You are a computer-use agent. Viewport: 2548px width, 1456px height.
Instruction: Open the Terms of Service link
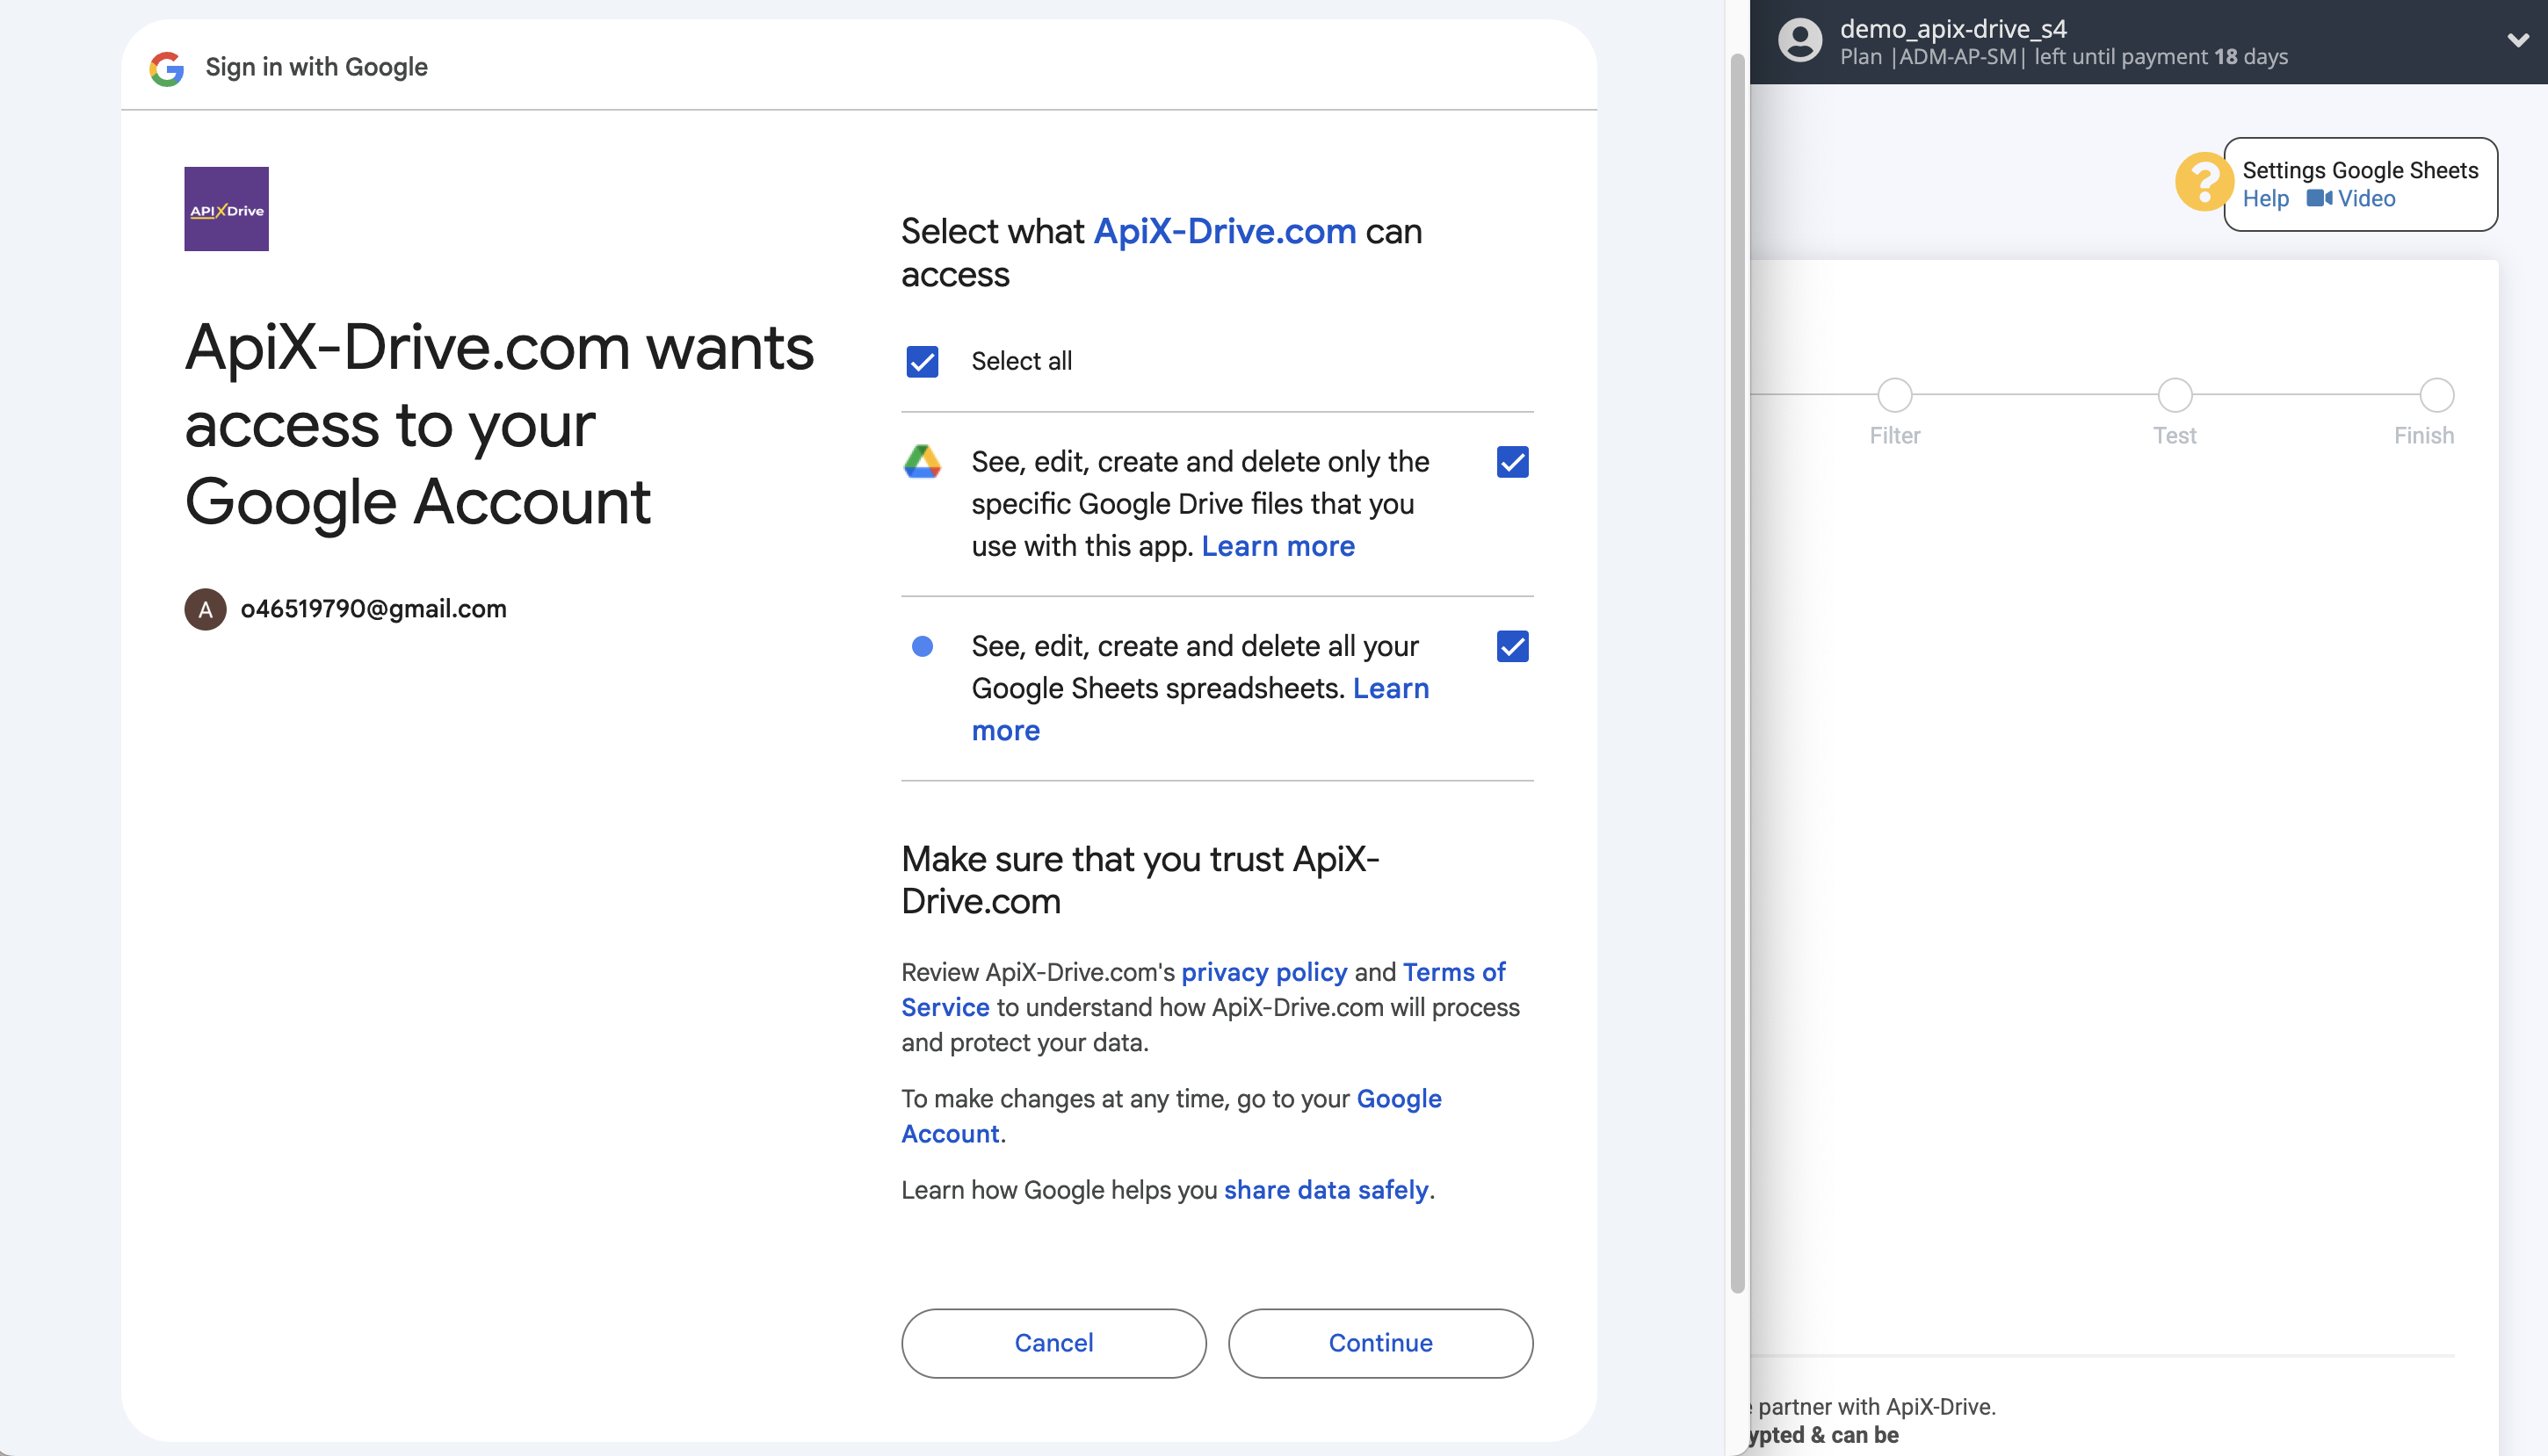[1455, 971]
